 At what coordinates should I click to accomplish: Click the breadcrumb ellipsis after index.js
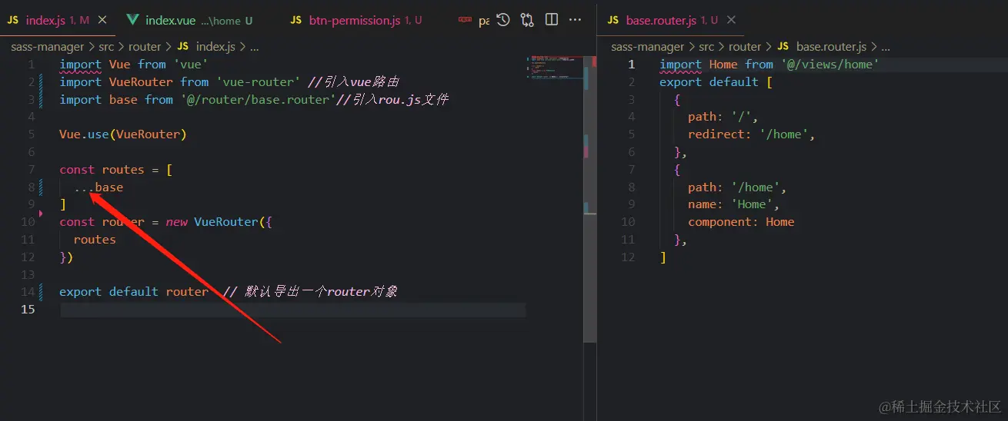coord(255,47)
